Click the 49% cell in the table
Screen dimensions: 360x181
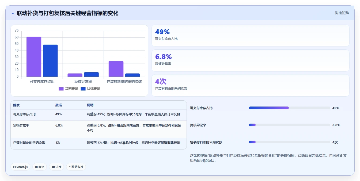(59, 114)
